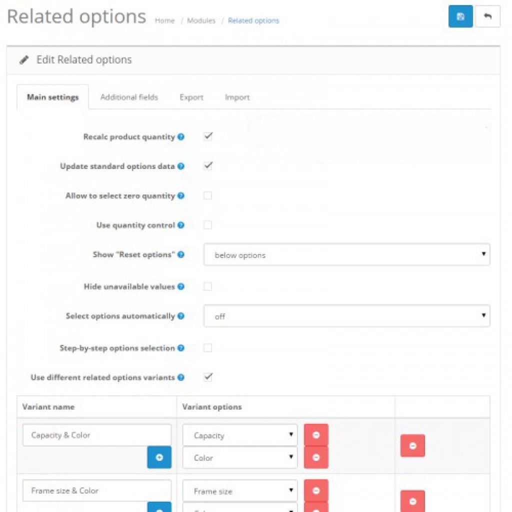Screen dimensions: 512x512
Task: Delete the entire Capacity & Color variant row
Action: pos(412,446)
